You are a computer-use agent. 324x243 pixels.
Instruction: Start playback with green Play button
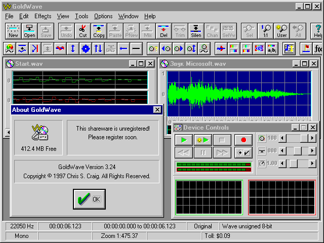[184, 140]
